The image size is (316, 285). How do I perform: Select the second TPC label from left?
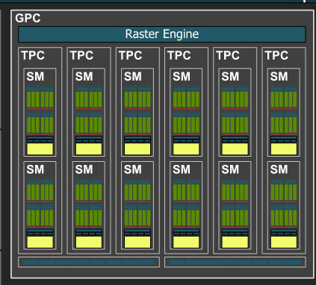[81, 55]
